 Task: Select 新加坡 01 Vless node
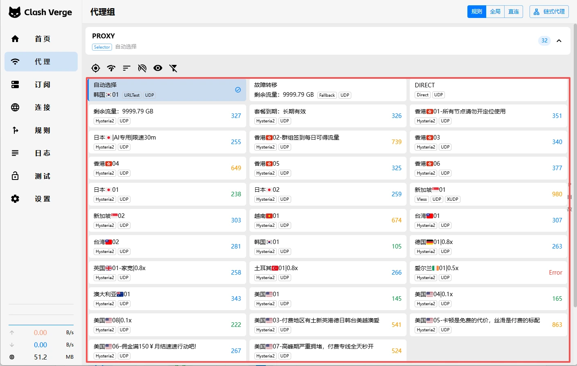tap(489, 194)
